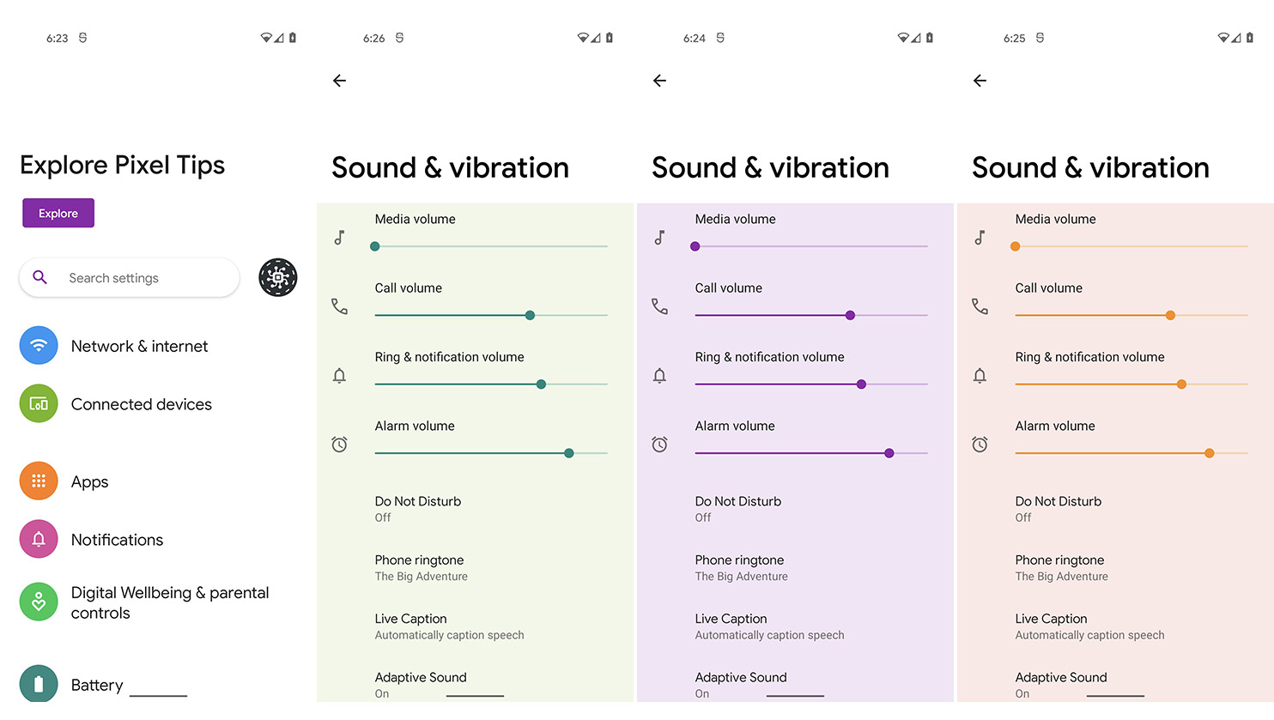Open the orange Apps grid icon
1274x720 pixels.
[39, 481]
